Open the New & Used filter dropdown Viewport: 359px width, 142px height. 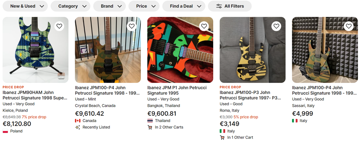click(25, 6)
